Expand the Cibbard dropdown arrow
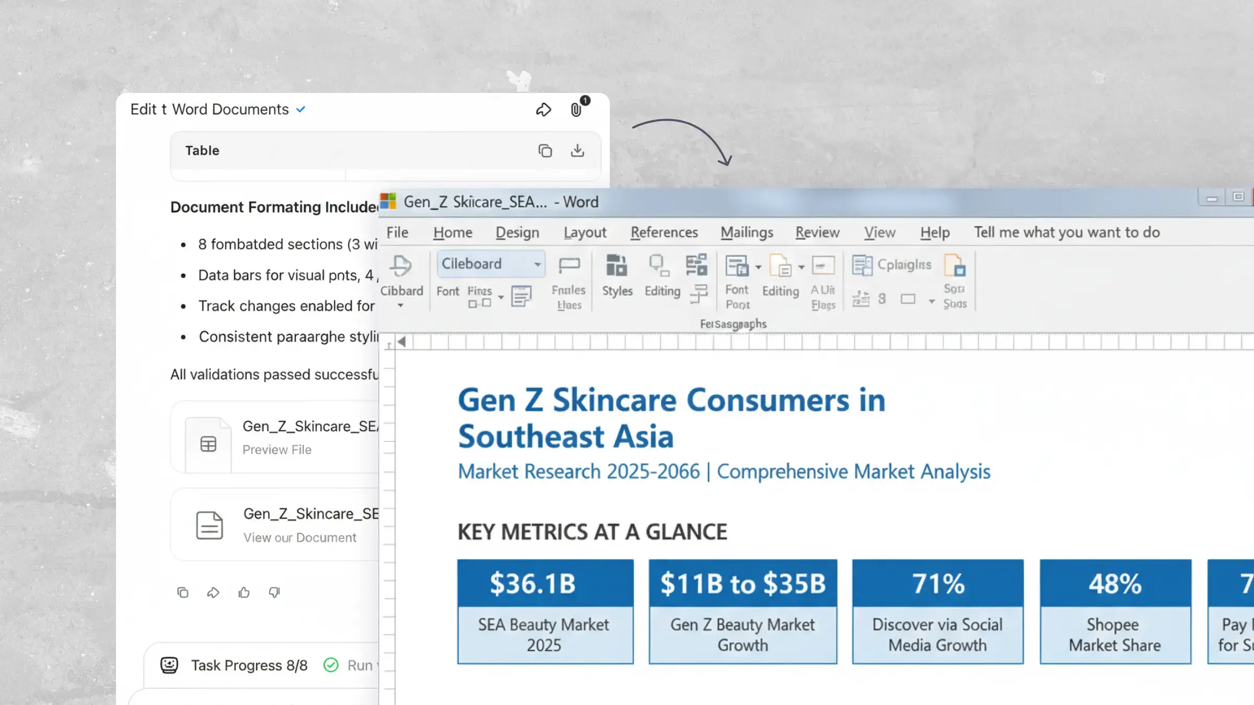1254x705 pixels. [x=401, y=306]
